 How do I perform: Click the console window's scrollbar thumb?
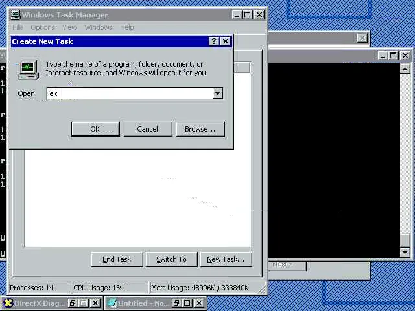click(405, 240)
